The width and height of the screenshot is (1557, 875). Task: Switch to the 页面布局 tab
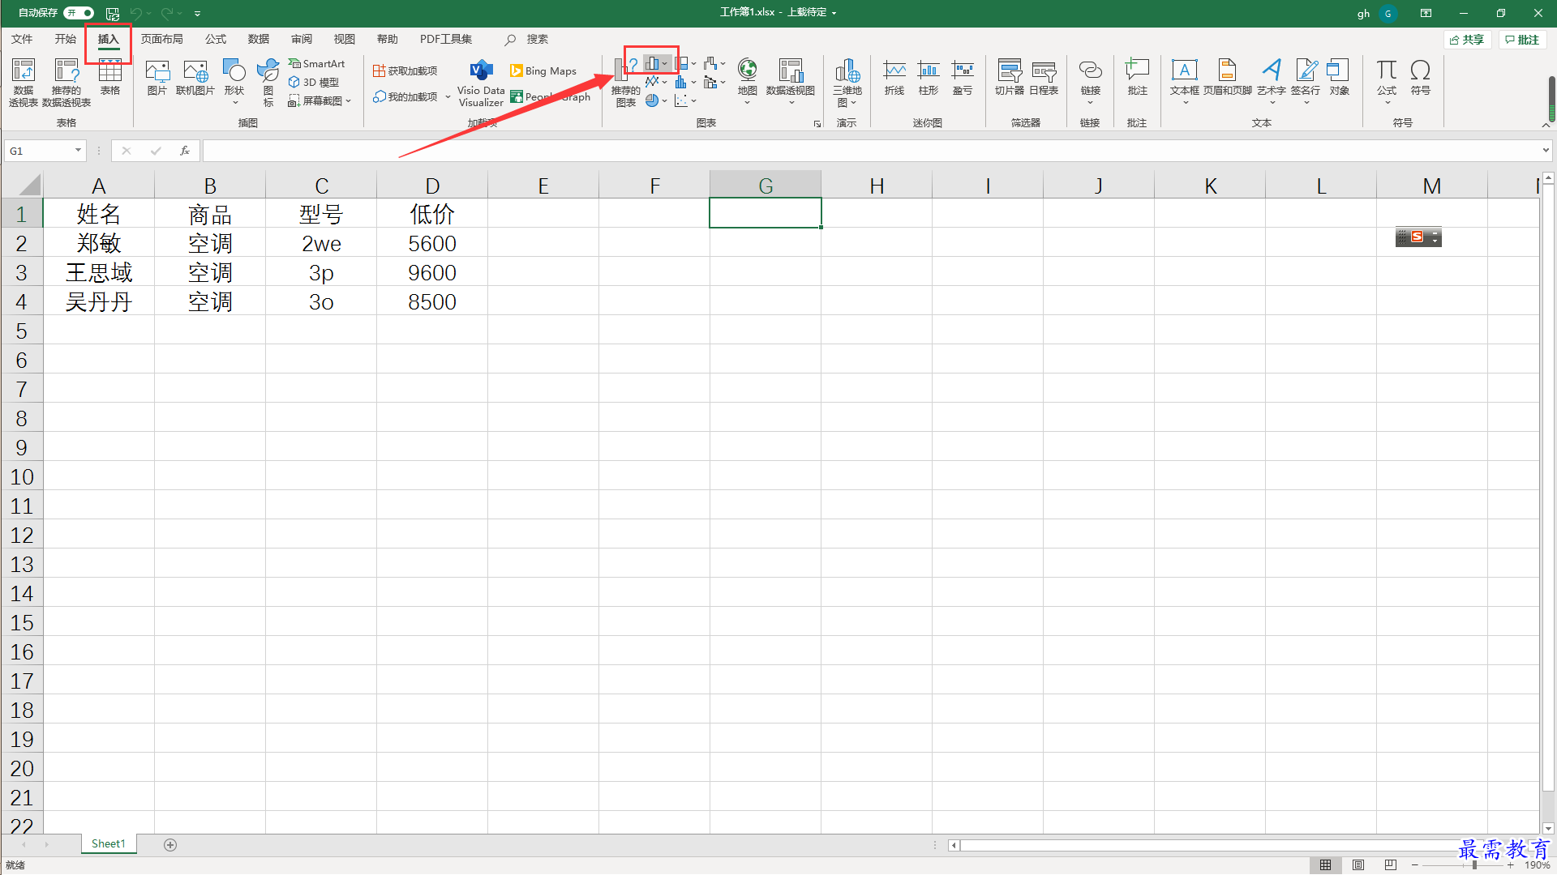coord(162,39)
